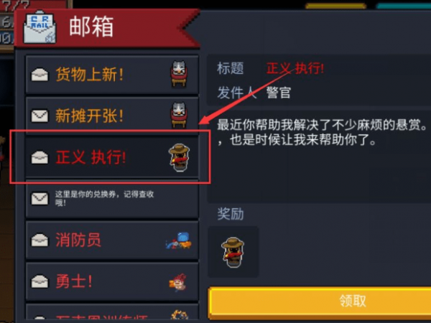Click the firefighter character icon
Screen dimensions: 431x323
[x=179, y=240]
